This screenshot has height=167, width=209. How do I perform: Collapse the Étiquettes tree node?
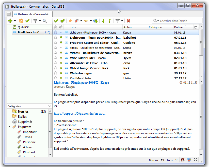[x=9, y=127]
